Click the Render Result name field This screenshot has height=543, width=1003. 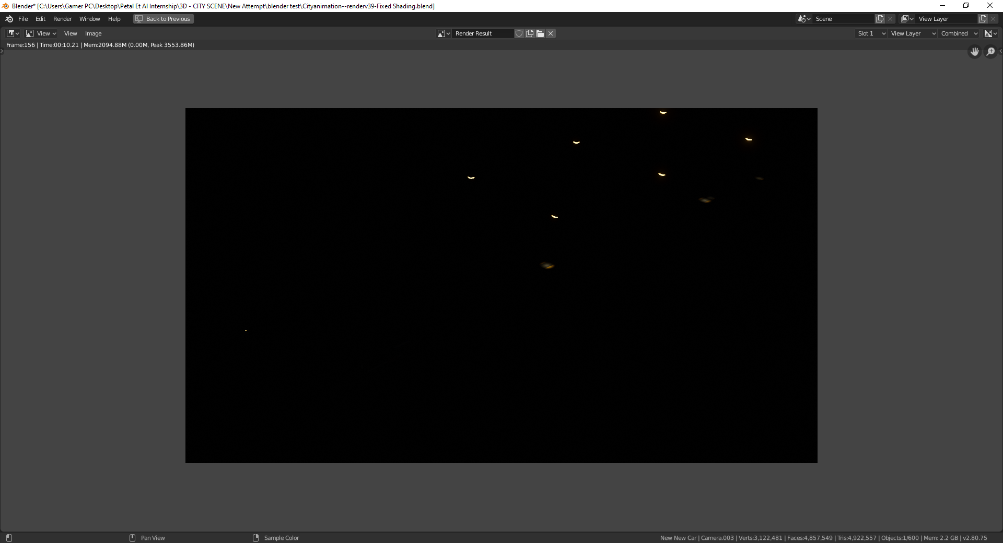click(481, 33)
